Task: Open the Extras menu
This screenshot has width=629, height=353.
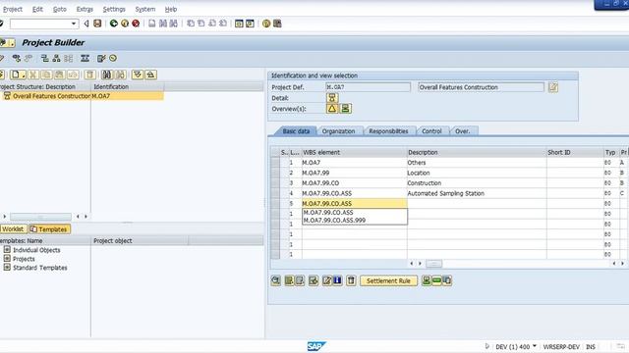Action: coord(85,9)
